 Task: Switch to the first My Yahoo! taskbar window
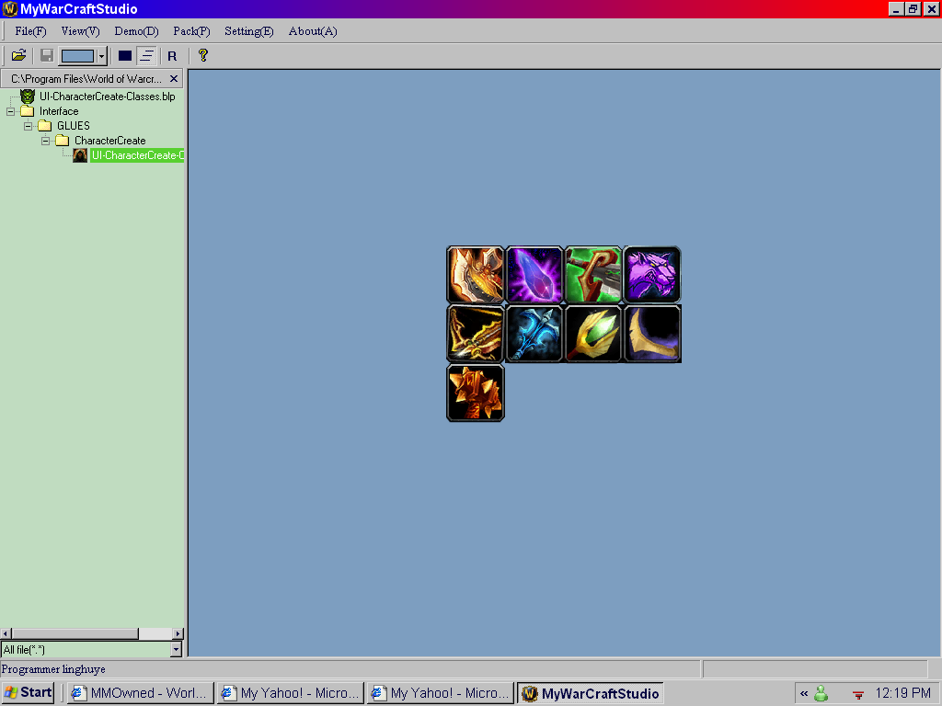tap(290, 693)
